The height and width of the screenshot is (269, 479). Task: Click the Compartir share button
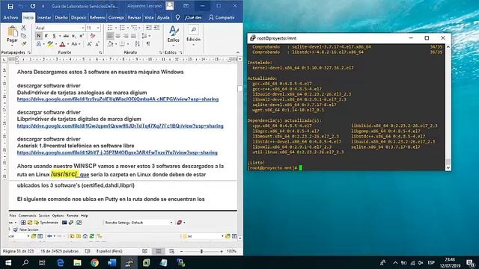click(x=222, y=18)
